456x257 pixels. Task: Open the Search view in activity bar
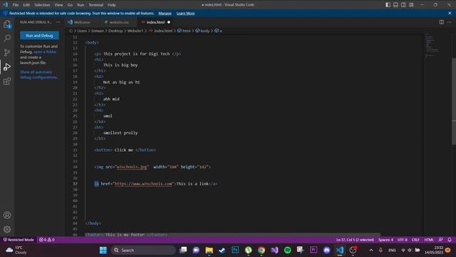click(7, 38)
